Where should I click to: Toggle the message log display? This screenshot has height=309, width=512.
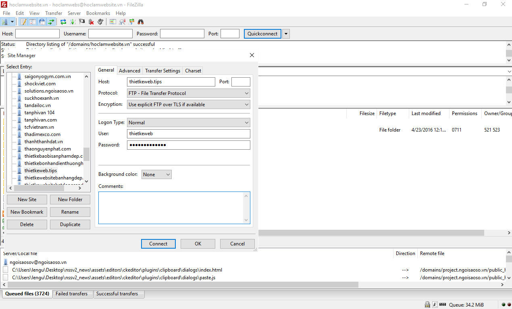pos(23,22)
